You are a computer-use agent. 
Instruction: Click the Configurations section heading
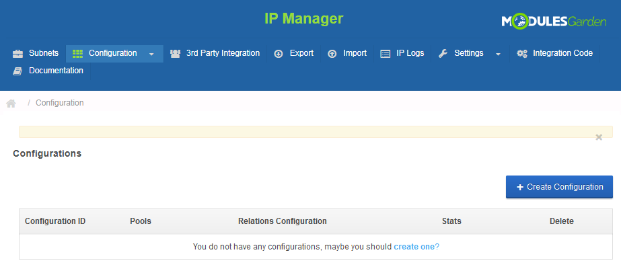[47, 153]
